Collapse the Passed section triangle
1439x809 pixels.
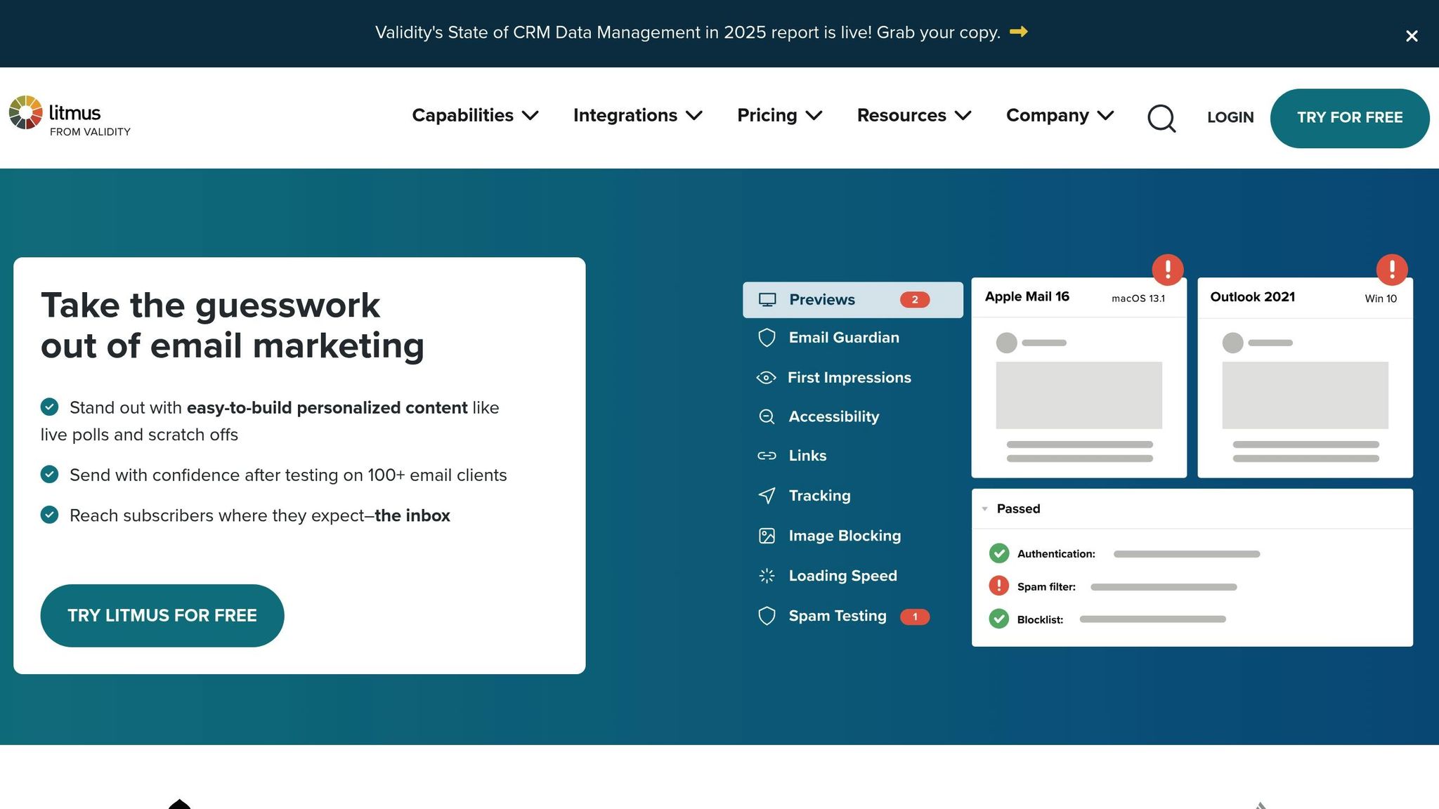[x=984, y=509]
